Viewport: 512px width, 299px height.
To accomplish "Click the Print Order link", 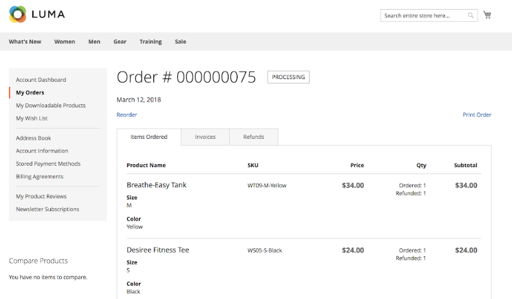I will 477,115.
